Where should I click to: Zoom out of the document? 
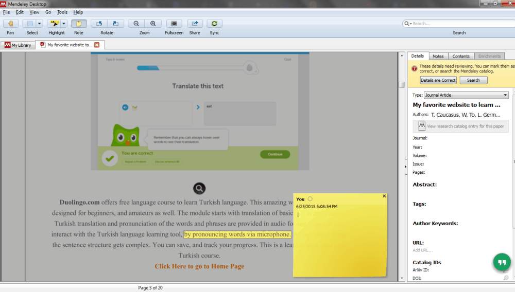[x=136, y=24]
